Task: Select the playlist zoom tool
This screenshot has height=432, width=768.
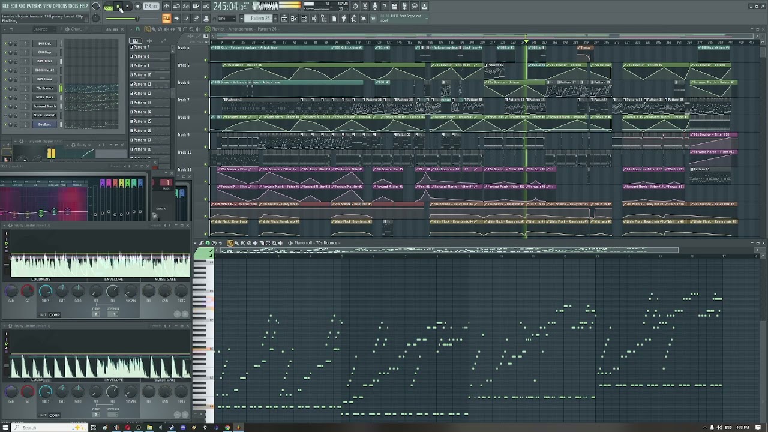Action: click(191, 29)
